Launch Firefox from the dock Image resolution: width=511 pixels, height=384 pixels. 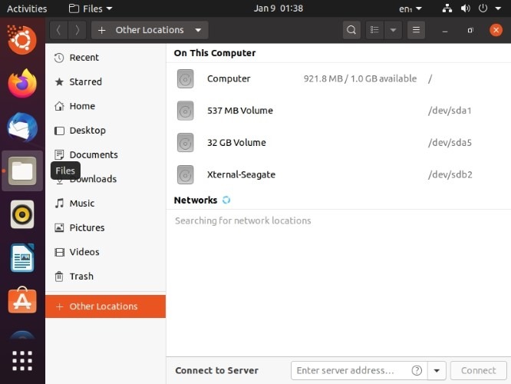point(22,84)
